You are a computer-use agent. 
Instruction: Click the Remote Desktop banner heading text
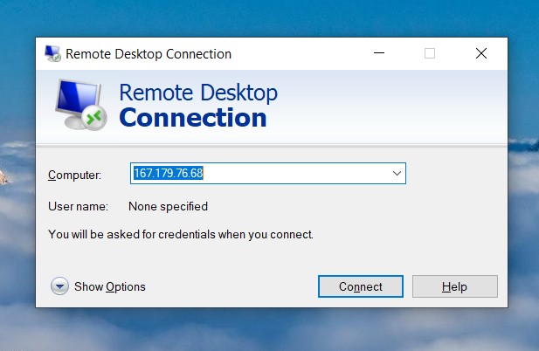coord(198,93)
